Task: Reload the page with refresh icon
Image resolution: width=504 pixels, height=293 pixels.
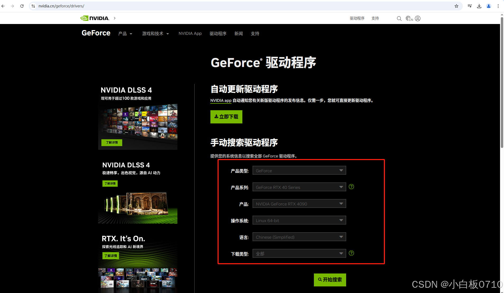Action: 22,6
